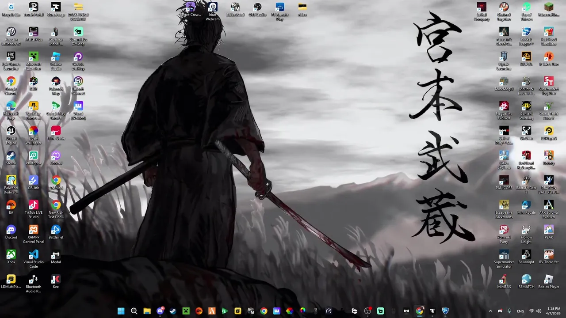Open the TikTok LIVE Studio shortcut
Screen dimensions: 566x318
(x=33, y=210)
